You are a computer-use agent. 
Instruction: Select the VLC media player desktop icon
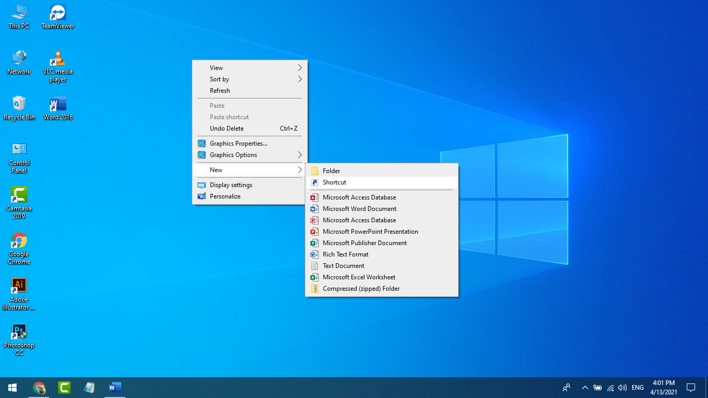coord(58,65)
